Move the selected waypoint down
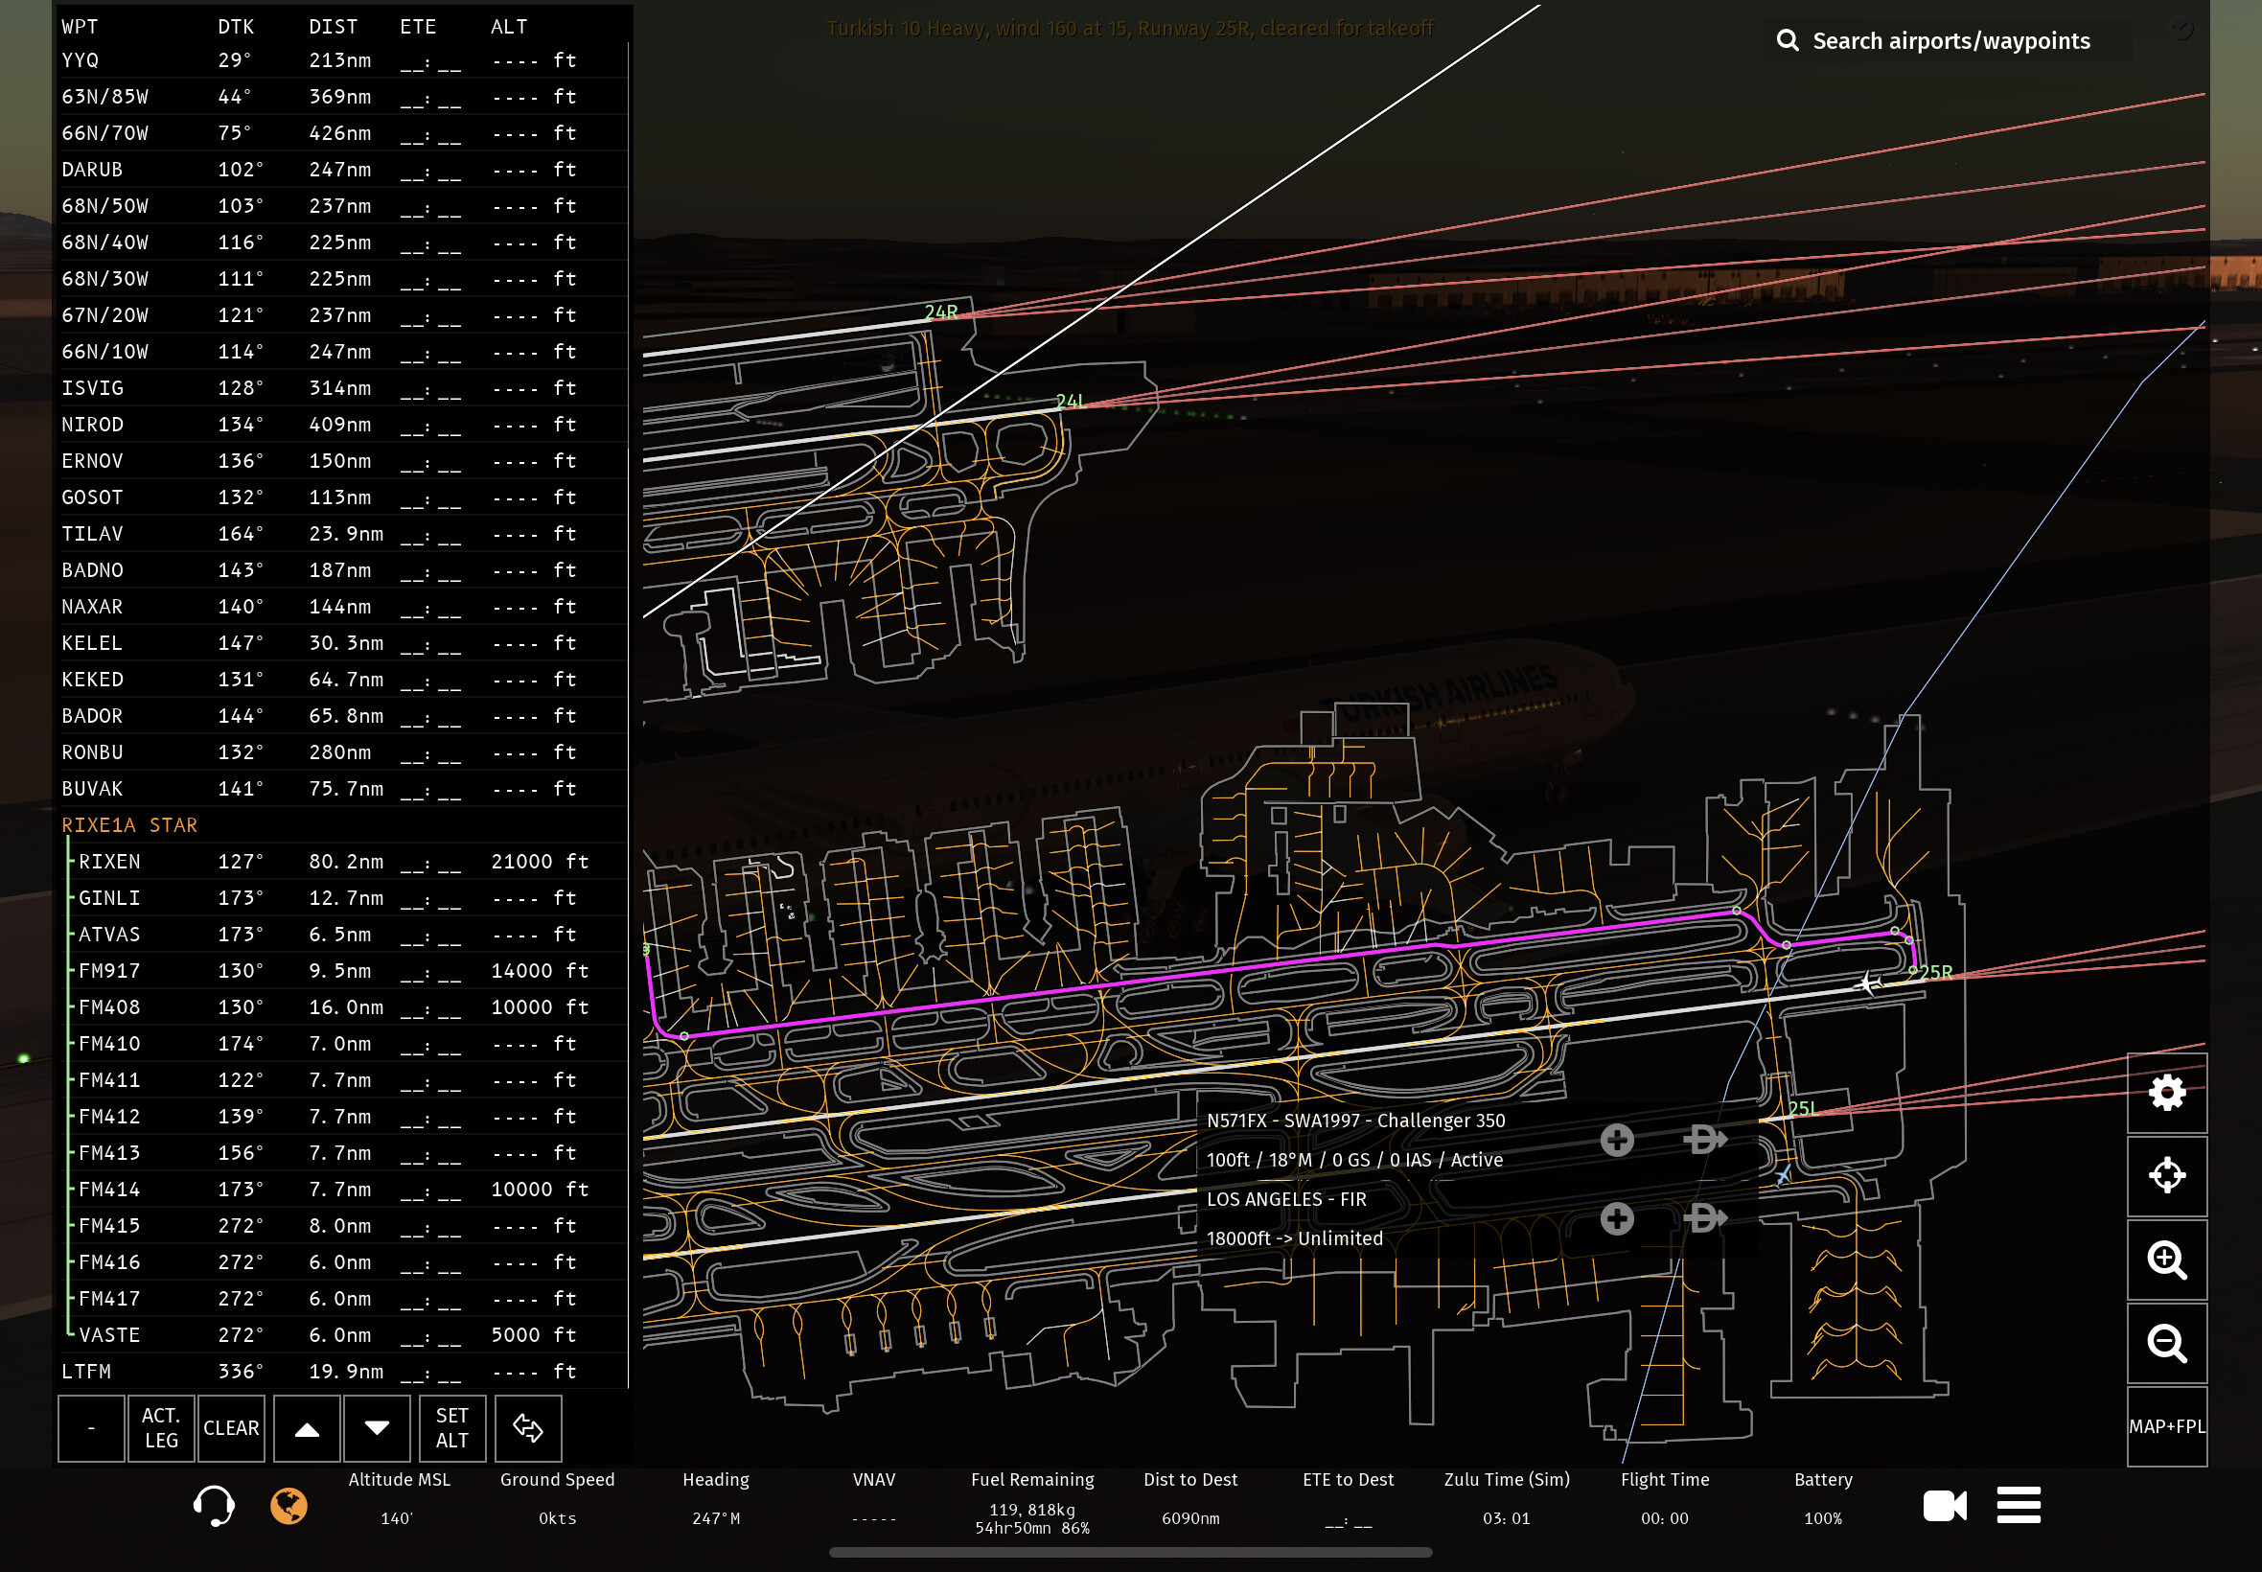This screenshot has height=1572, width=2262. click(x=376, y=1428)
